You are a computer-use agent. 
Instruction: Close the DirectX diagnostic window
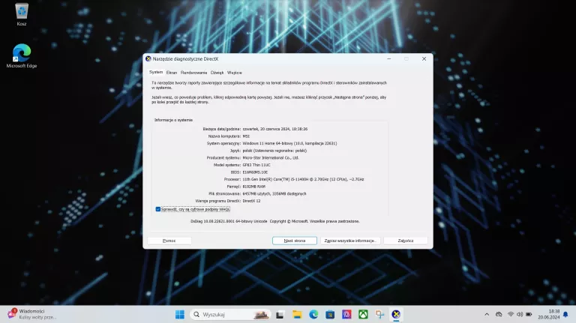click(x=424, y=58)
